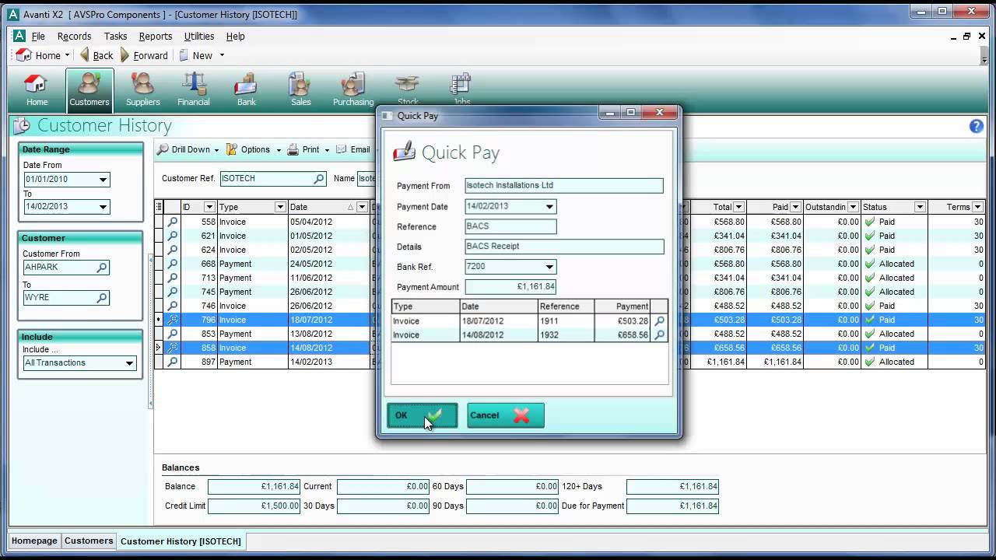
Task: Open the magnifier for row ID 558
Action: point(173,222)
